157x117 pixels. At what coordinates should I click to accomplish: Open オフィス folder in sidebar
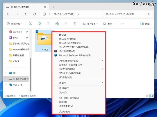click(x=14, y=61)
